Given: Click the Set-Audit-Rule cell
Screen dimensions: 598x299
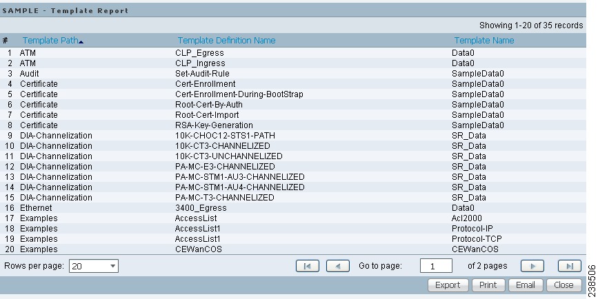Looking at the screenshot, I should pos(202,74).
